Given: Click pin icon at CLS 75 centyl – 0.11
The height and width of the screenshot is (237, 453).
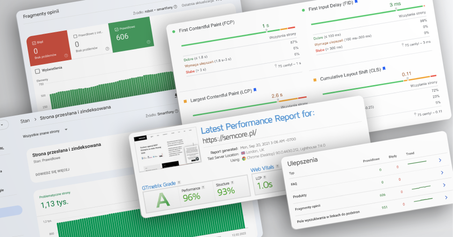Looking at the screenshot, I should click(415, 115).
